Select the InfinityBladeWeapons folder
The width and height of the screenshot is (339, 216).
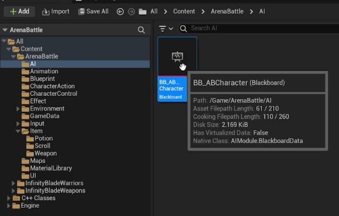(51, 191)
